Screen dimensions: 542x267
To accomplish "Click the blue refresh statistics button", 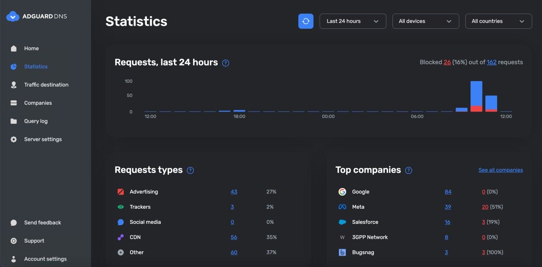I will 306,21.
